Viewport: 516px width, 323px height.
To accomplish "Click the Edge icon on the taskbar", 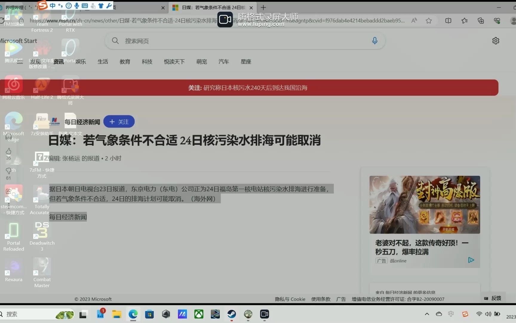I will pyautogui.click(x=133, y=314).
